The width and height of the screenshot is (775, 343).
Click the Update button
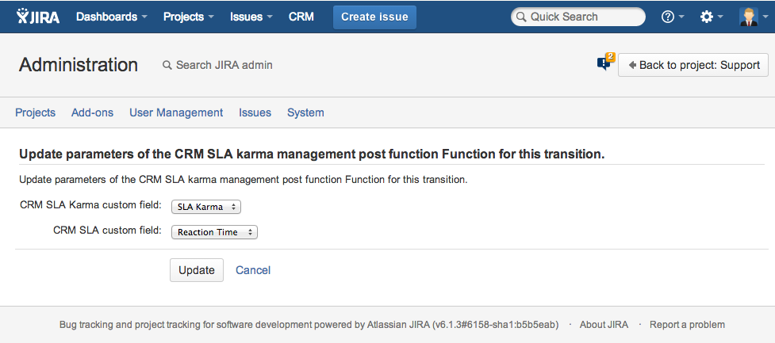tap(197, 270)
